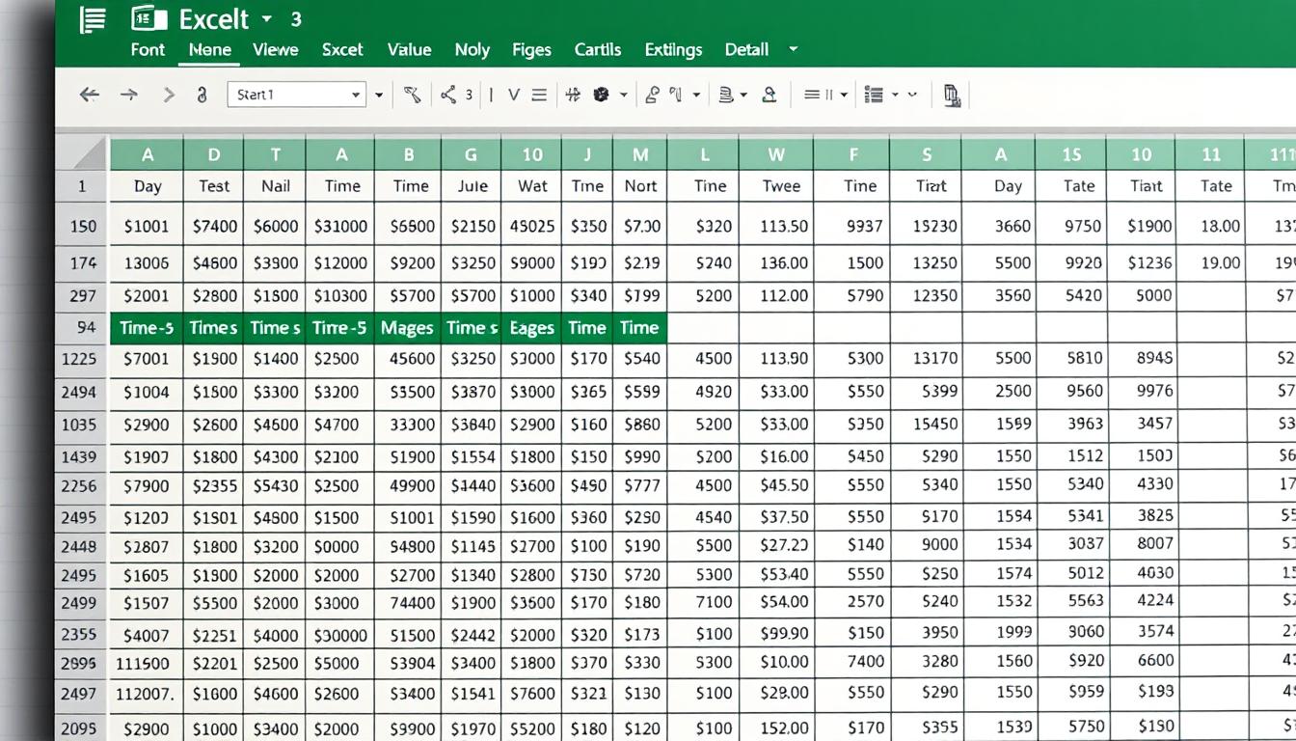Click the clip-shaped icon in the toolbar

pyautogui.click(x=676, y=95)
